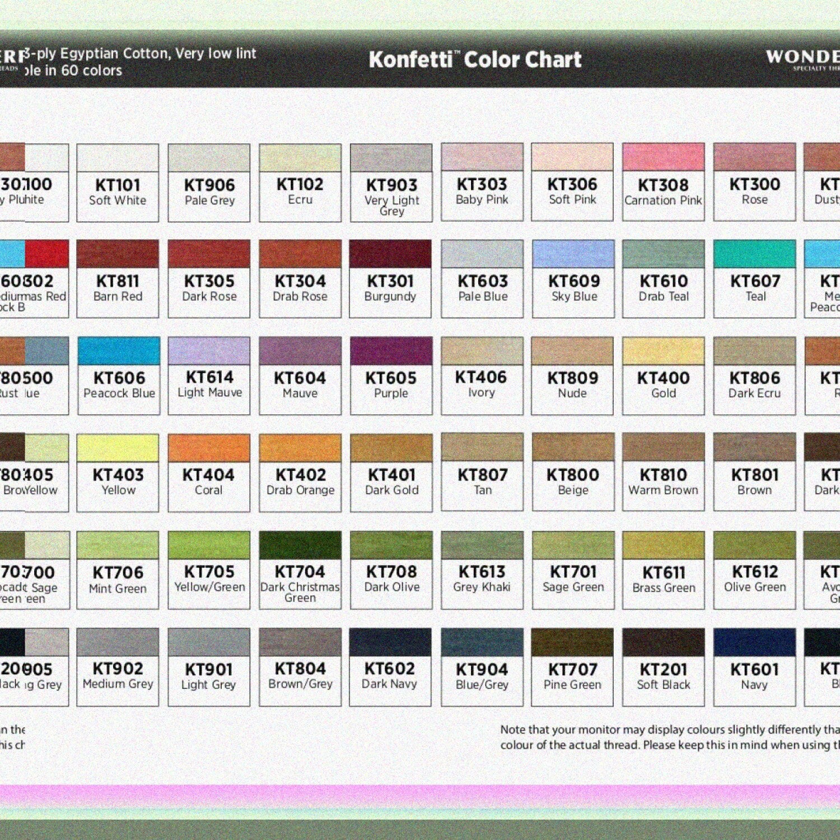Select the KT704 Dark Christmas Green swatch
Viewport: 840px width, 840px height.
[300, 545]
